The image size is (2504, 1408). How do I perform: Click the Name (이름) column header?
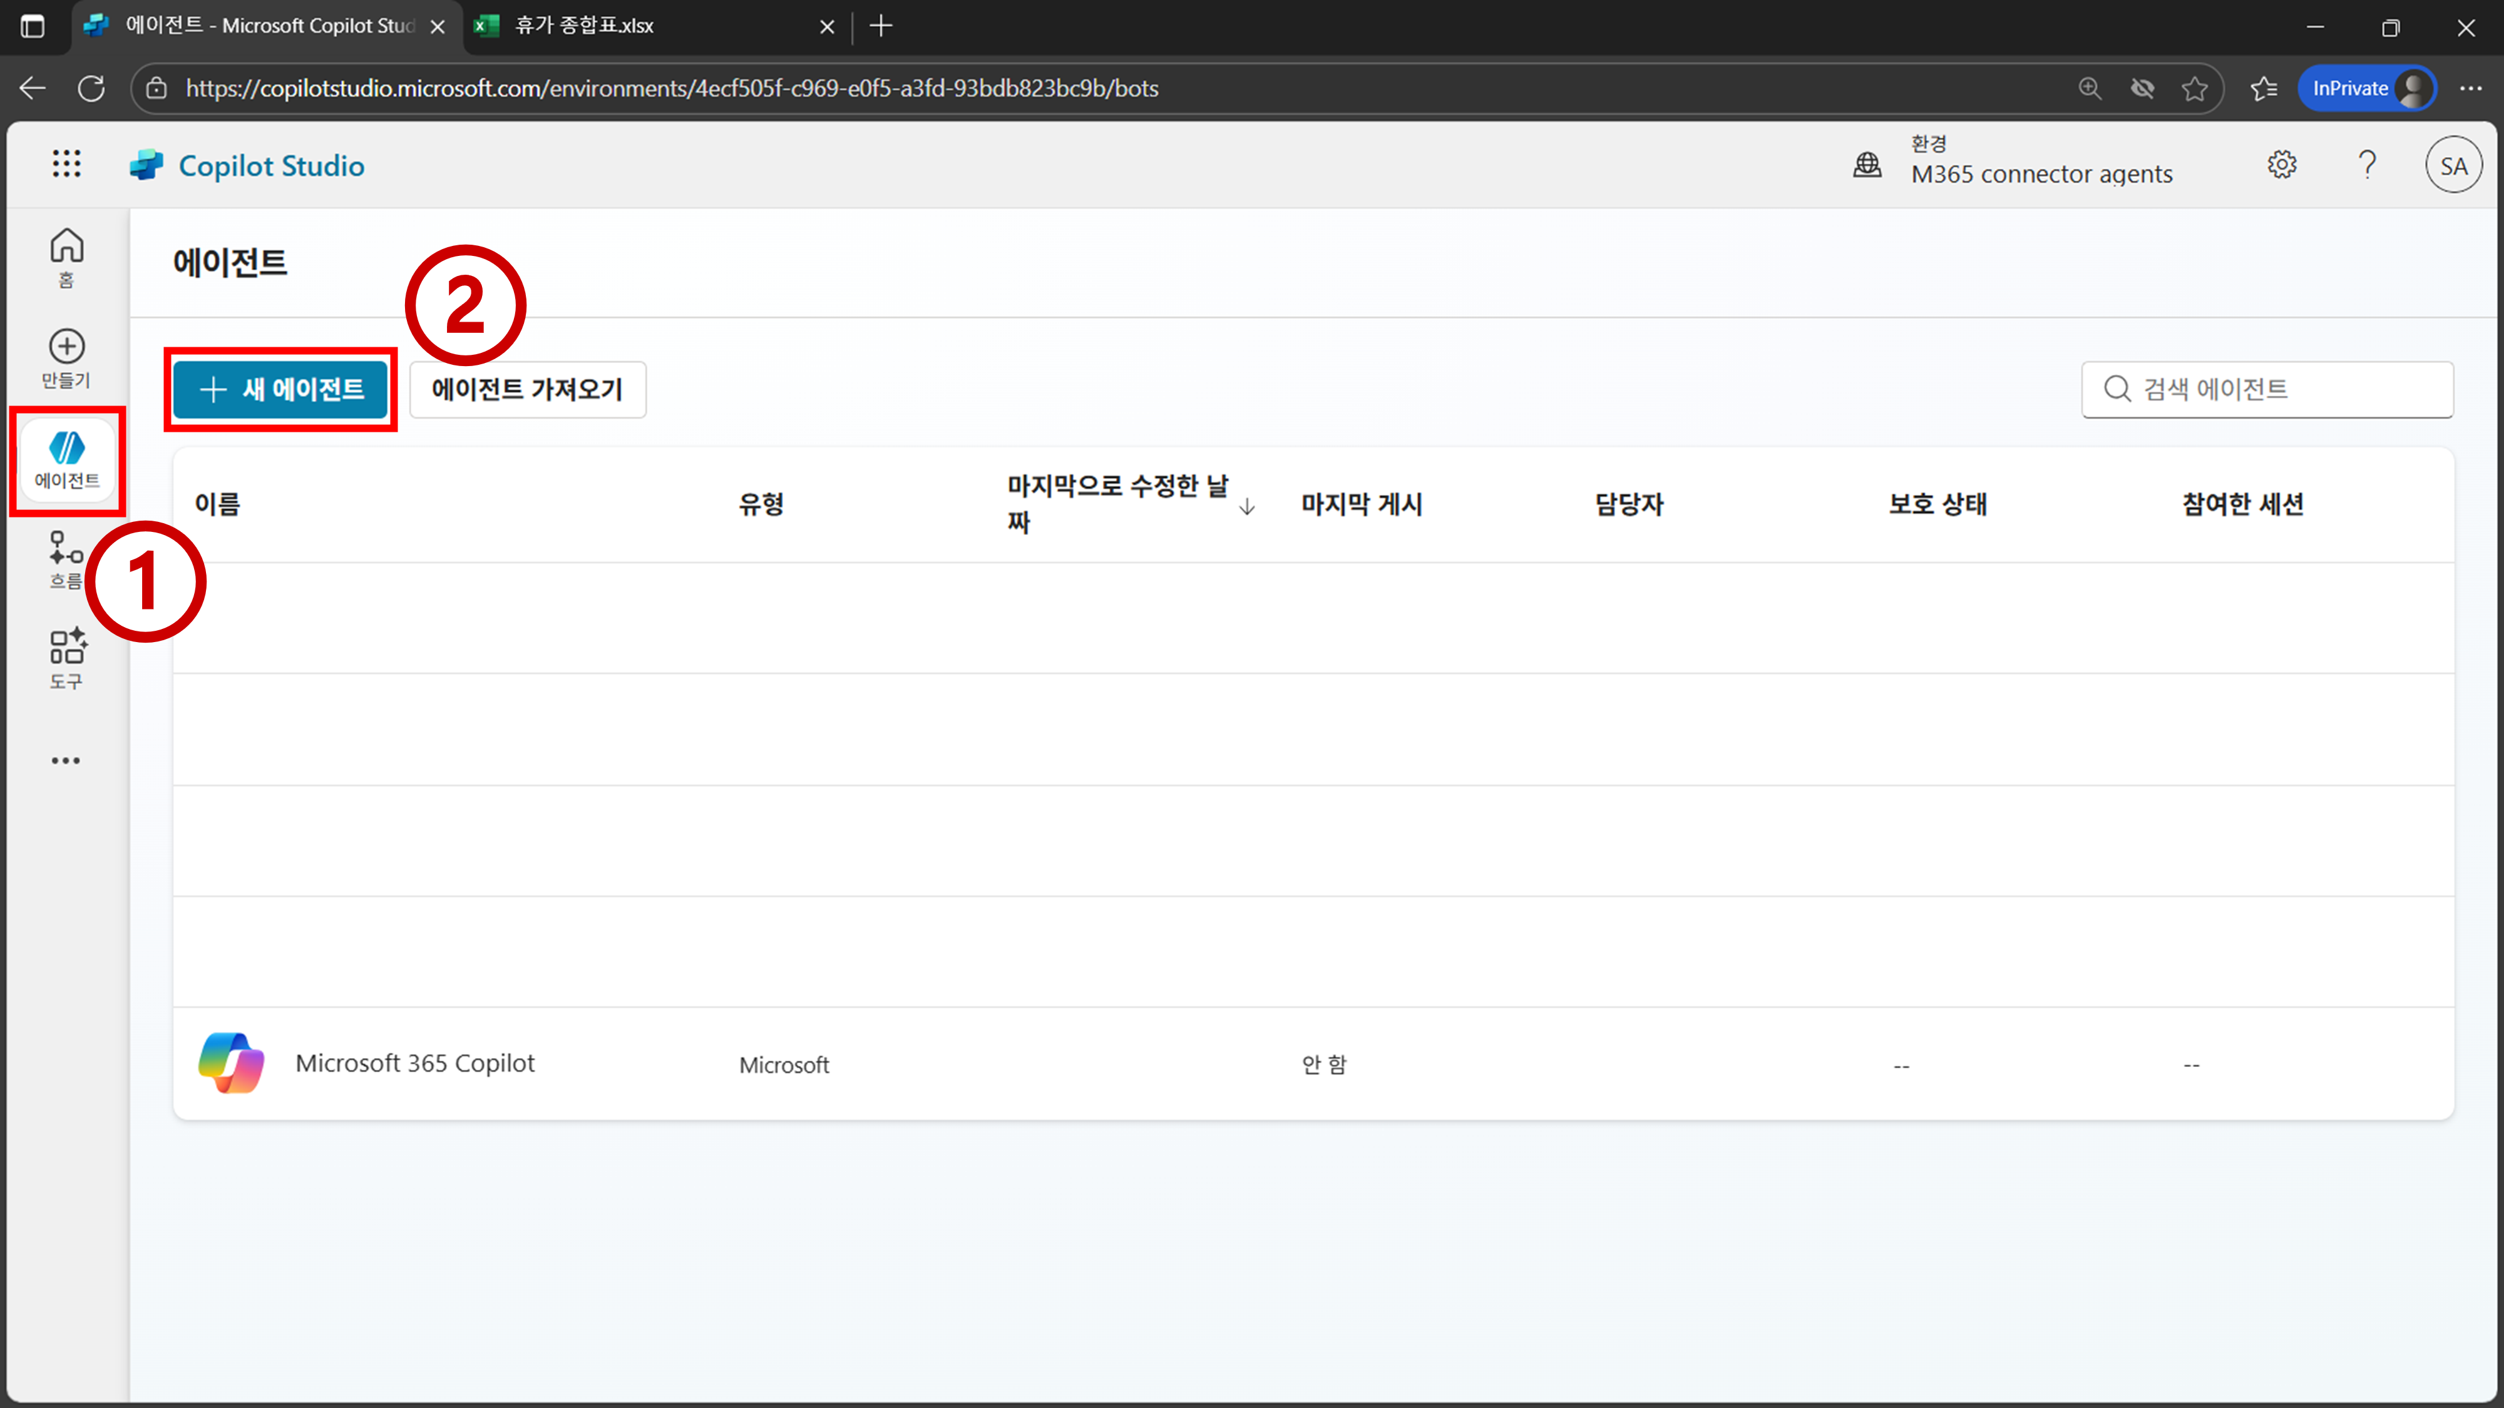218,503
